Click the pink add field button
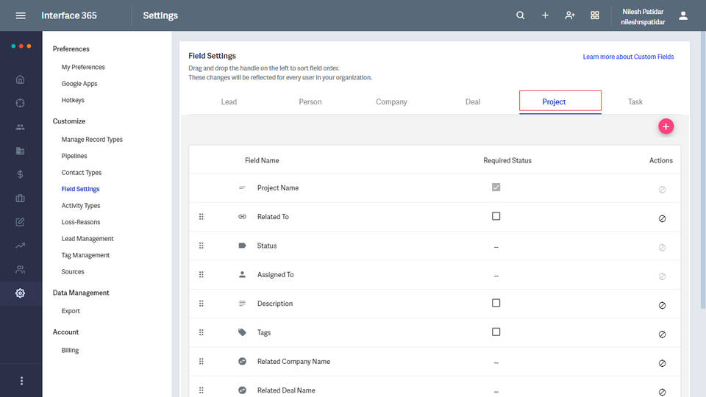Screen dimensions: 706x397 (x=666, y=126)
